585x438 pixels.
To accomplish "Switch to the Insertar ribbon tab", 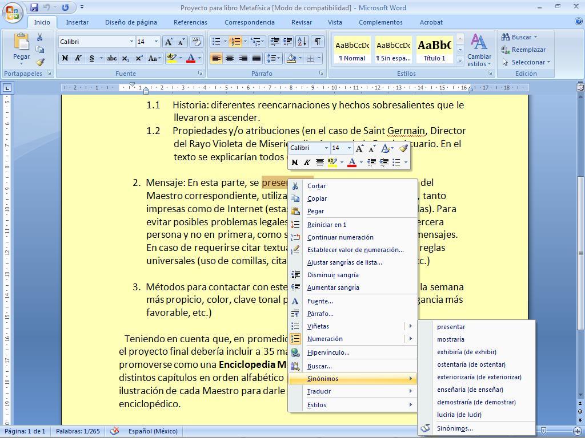I will point(77,22).
